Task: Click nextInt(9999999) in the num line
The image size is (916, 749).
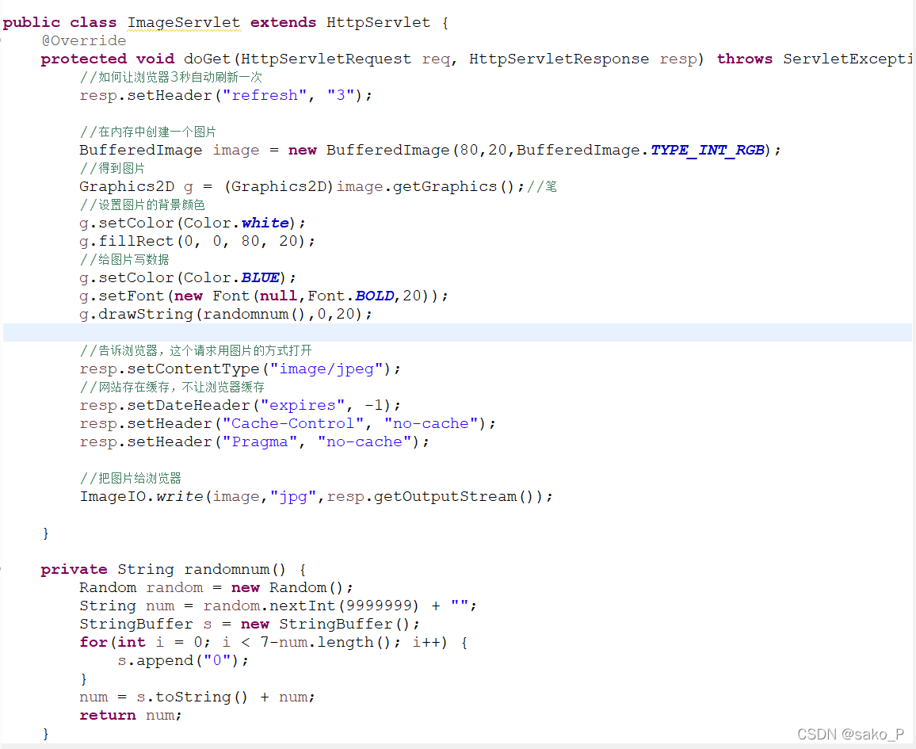Action: [344, 606]
